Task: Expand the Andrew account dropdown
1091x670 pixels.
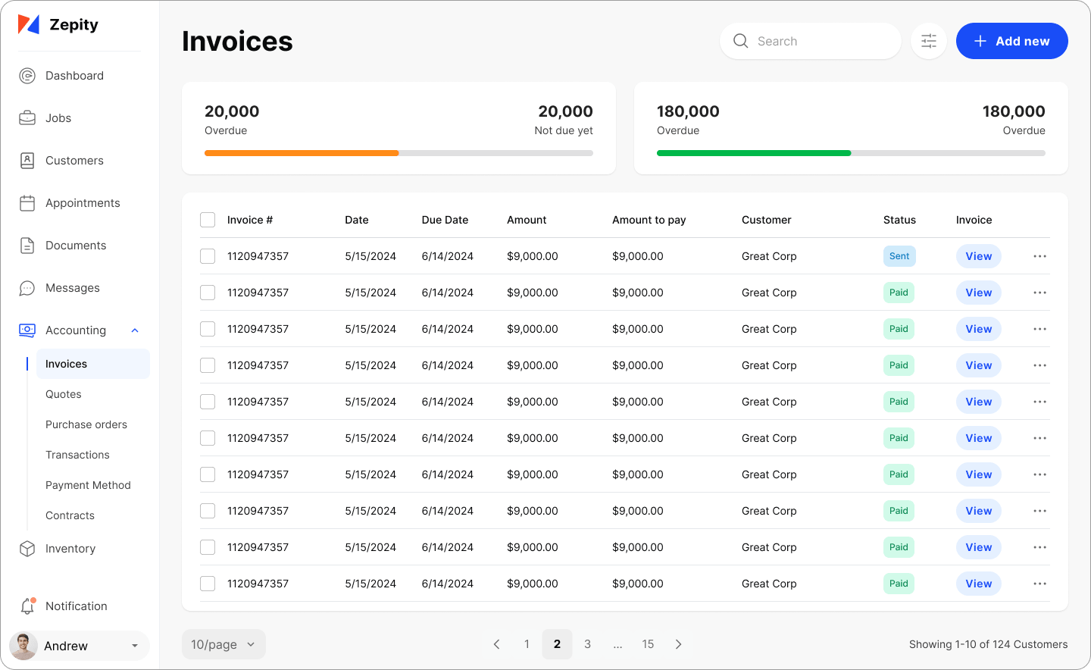Action: [x=135, y=646]
